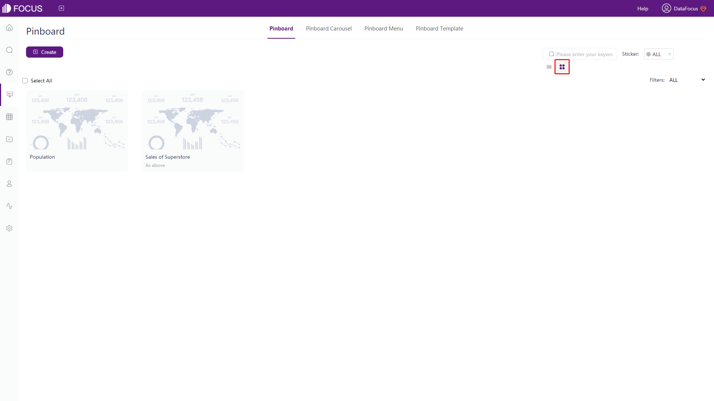Click the FOCUS logo
Viewport: 714px width, 401px height.
pyautogui.click(x=22, y=8)
